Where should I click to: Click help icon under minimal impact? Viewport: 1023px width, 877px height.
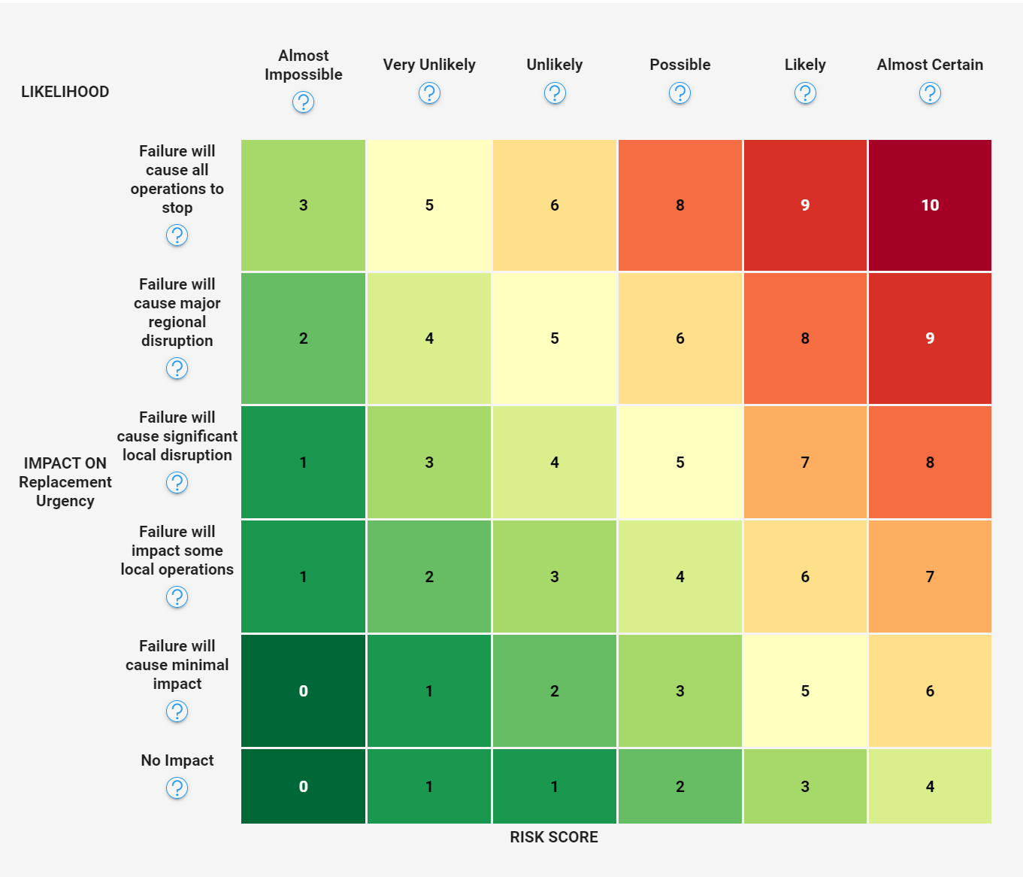(177, 712)
